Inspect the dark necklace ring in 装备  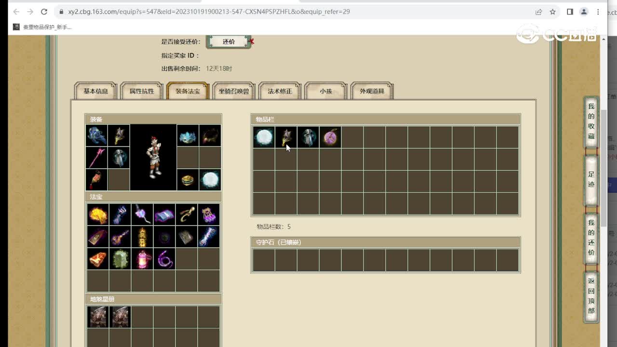210,135
